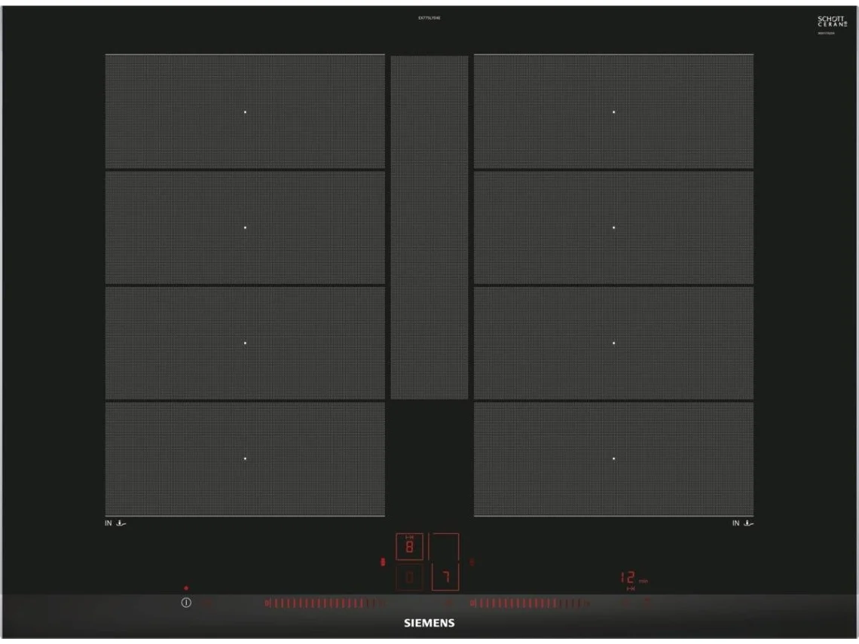
Task: Tap the left flexZone indicator icon
Action: pos(383,562)
